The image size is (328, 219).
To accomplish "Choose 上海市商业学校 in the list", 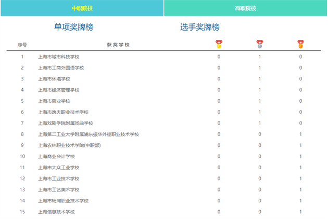I will [54, 101].
